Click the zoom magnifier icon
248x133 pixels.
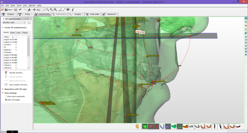coord(47,10)
